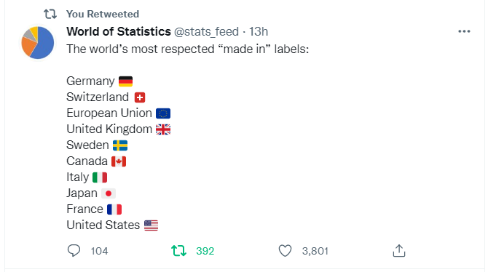Screen dimensions: 488x272
Task: Click the Japan flag emoji
Action: 109,193
